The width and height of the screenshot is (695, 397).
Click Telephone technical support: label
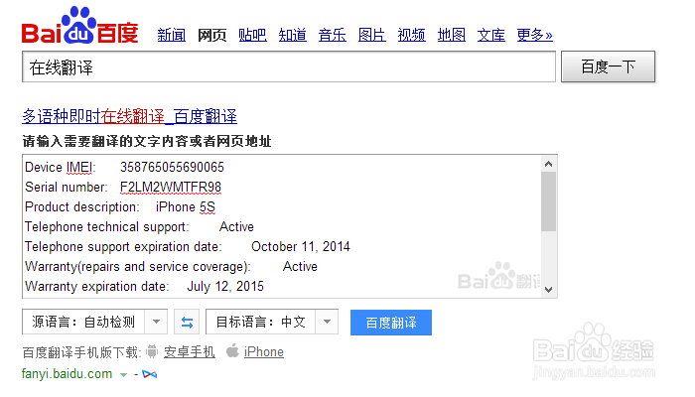[x=107, y=227]
